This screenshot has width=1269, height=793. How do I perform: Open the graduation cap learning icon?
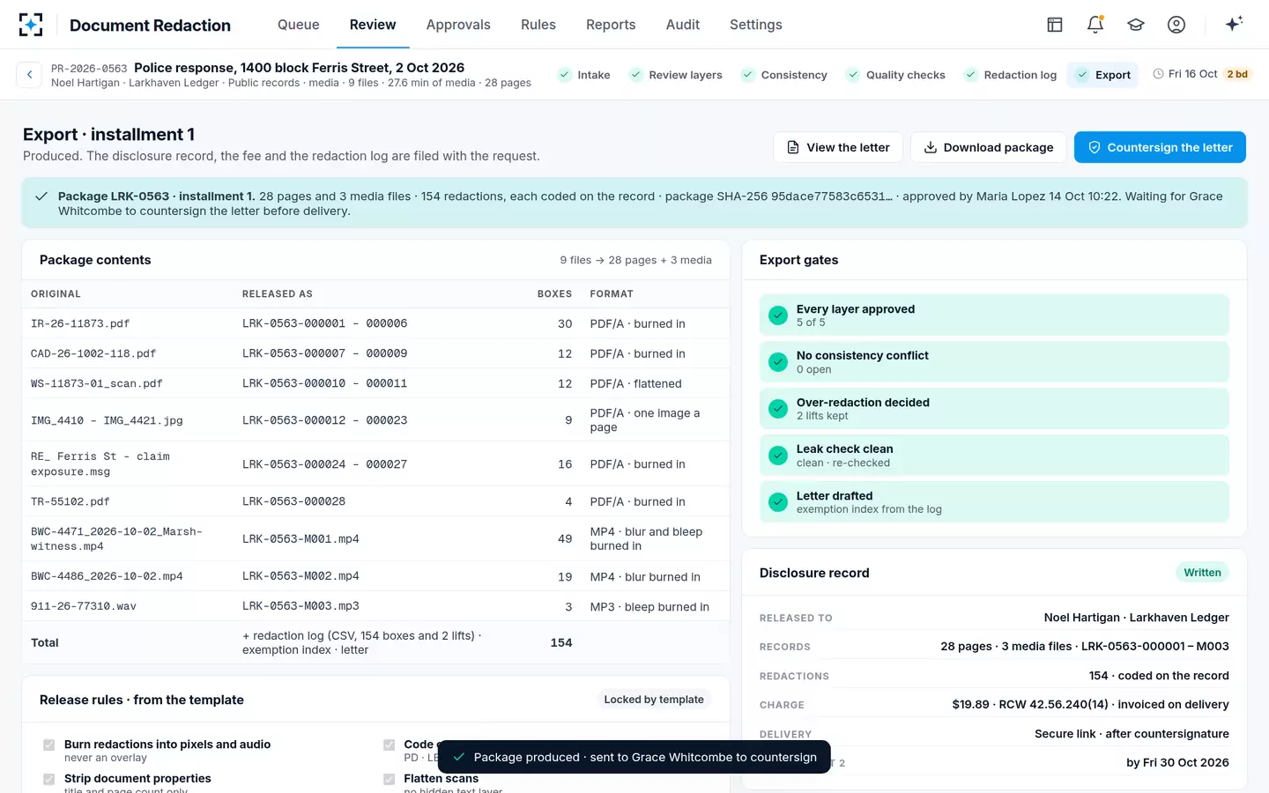tap(1136, 25)
